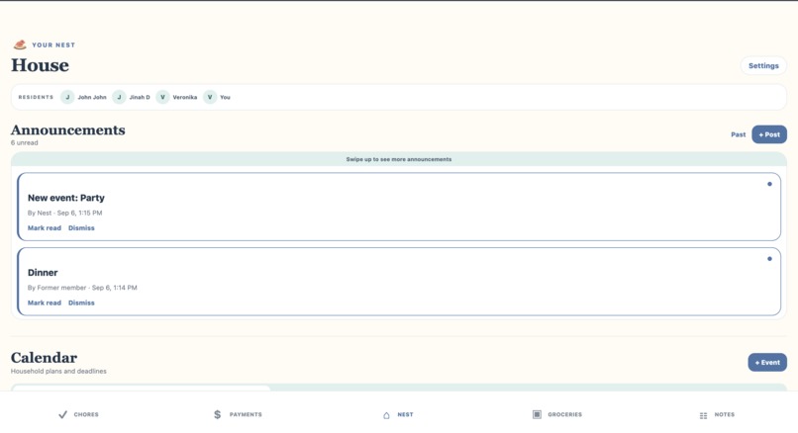Image resolution: width=798 pixels, height=433 pixels.
Task: Click the 'Jinah D' resident name
Action: (140, 97)
